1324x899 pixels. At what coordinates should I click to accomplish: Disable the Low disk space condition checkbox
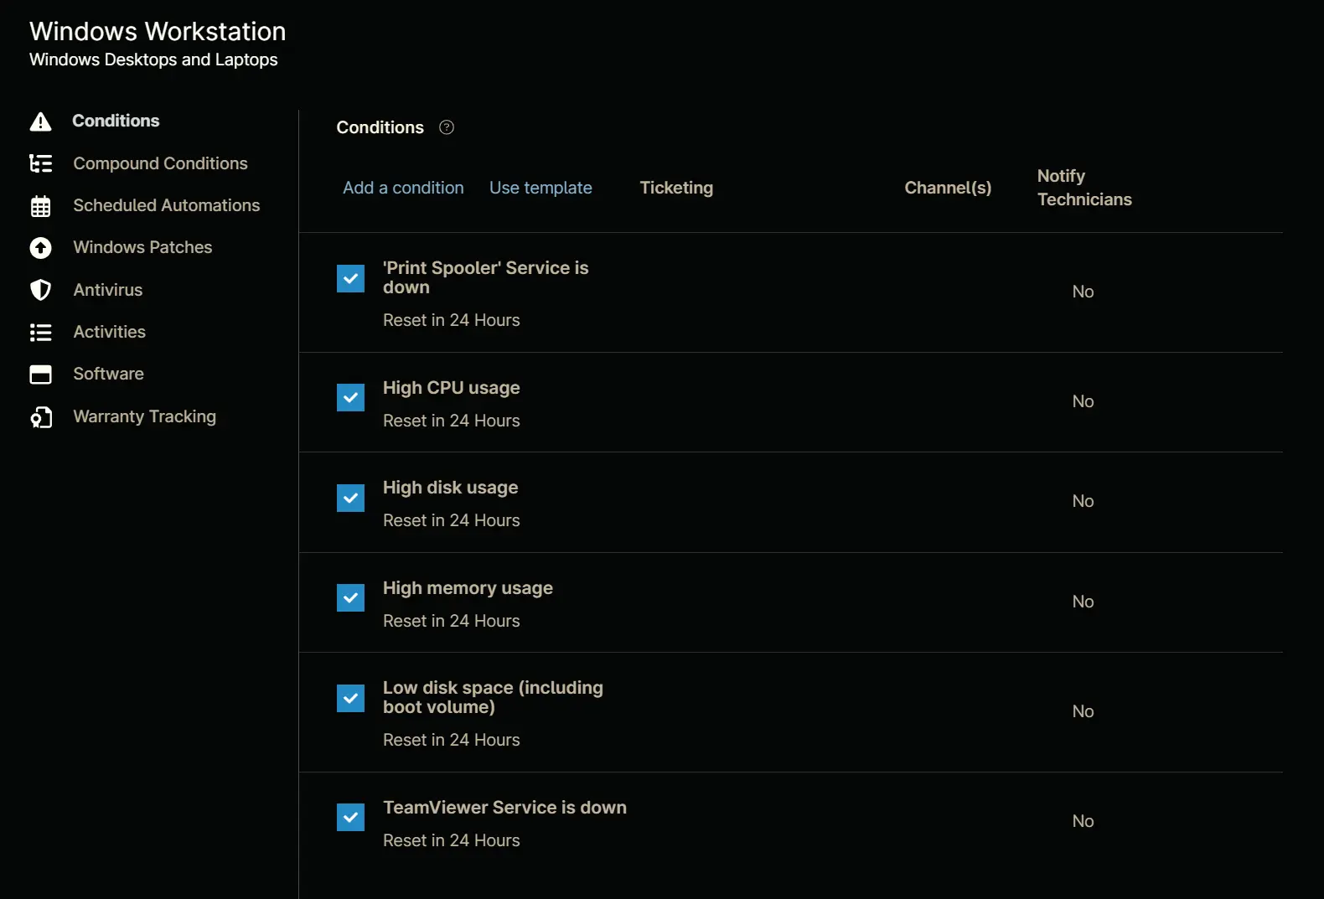(350, 698)
